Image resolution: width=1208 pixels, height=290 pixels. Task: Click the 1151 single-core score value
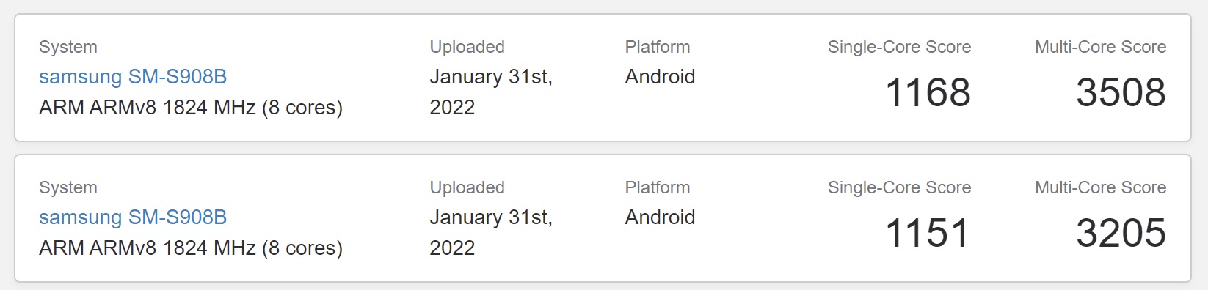coord(928,233)
